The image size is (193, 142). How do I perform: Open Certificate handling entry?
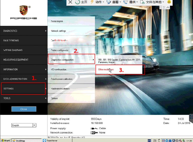coord(71,40)
